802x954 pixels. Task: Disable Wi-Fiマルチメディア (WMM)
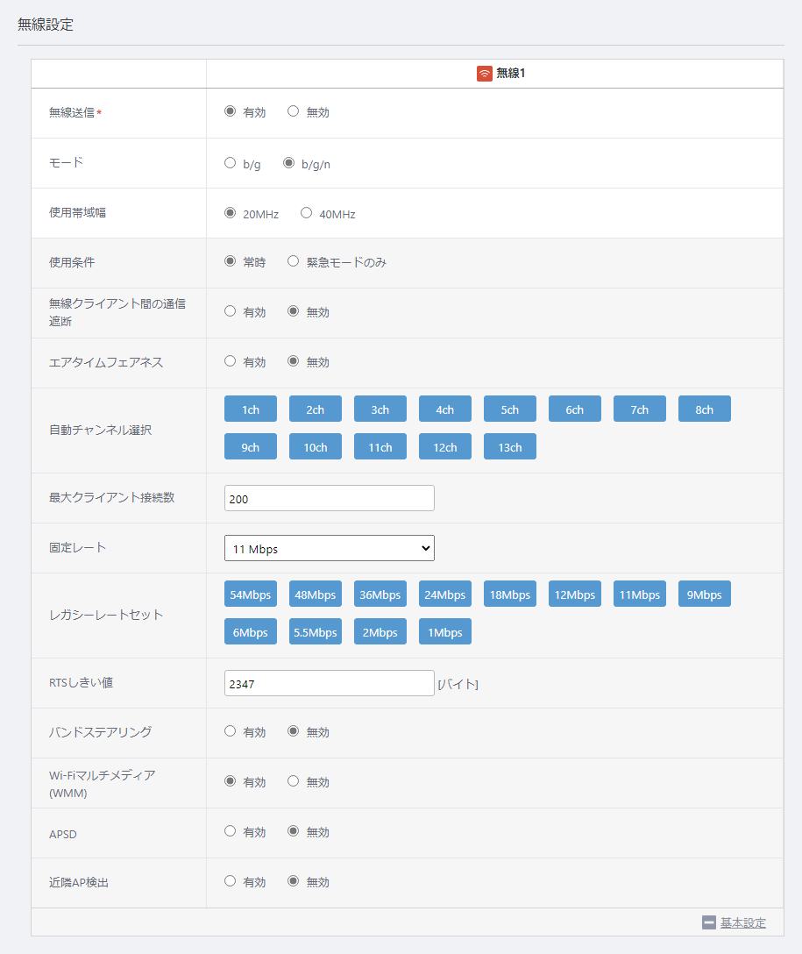coord(293,780)
